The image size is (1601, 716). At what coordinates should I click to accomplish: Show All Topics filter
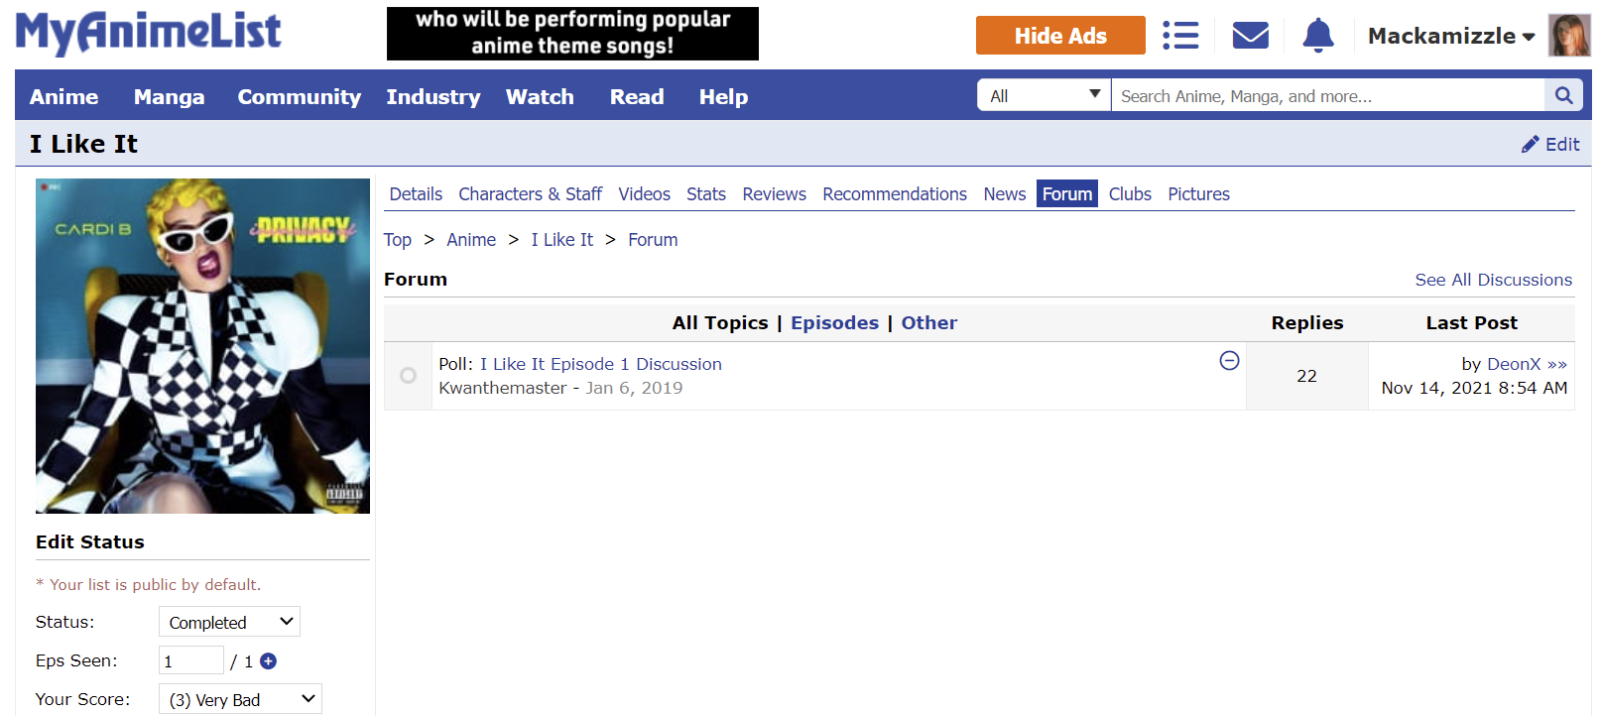tap(720, 322)
